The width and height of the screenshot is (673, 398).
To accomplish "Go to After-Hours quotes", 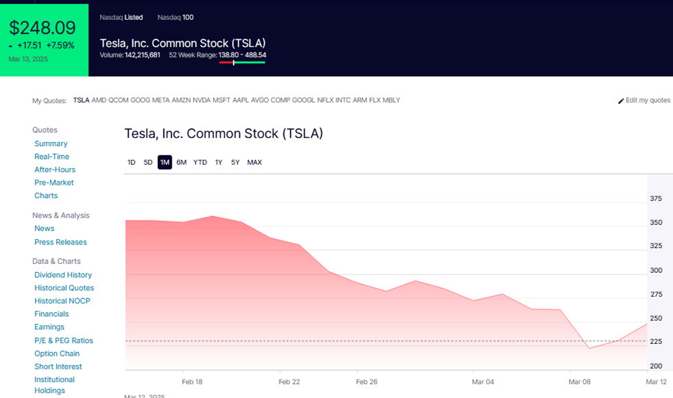I will point(55,170).
